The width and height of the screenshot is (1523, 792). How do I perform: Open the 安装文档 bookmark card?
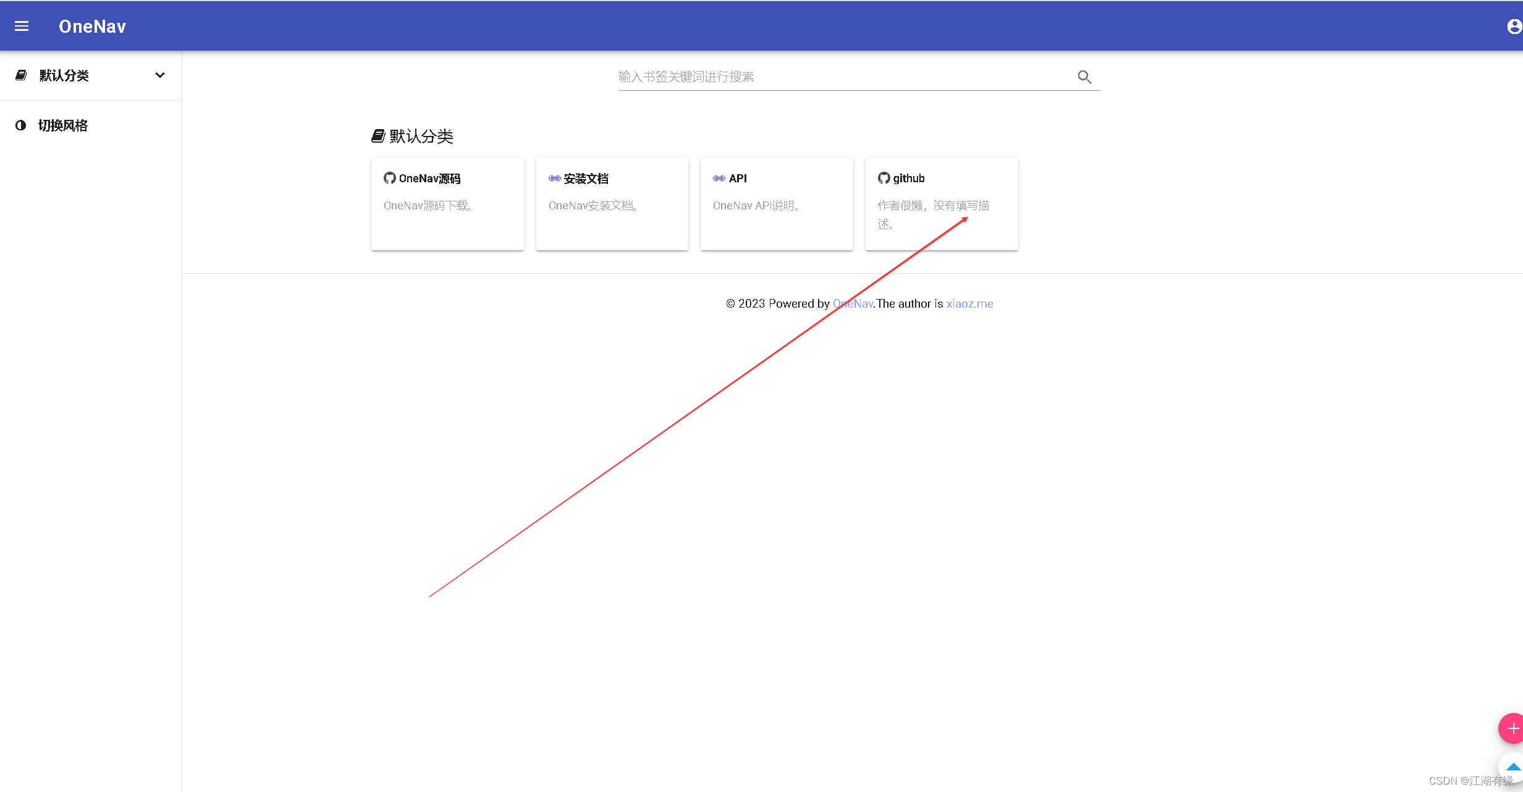tap(612, 204)
